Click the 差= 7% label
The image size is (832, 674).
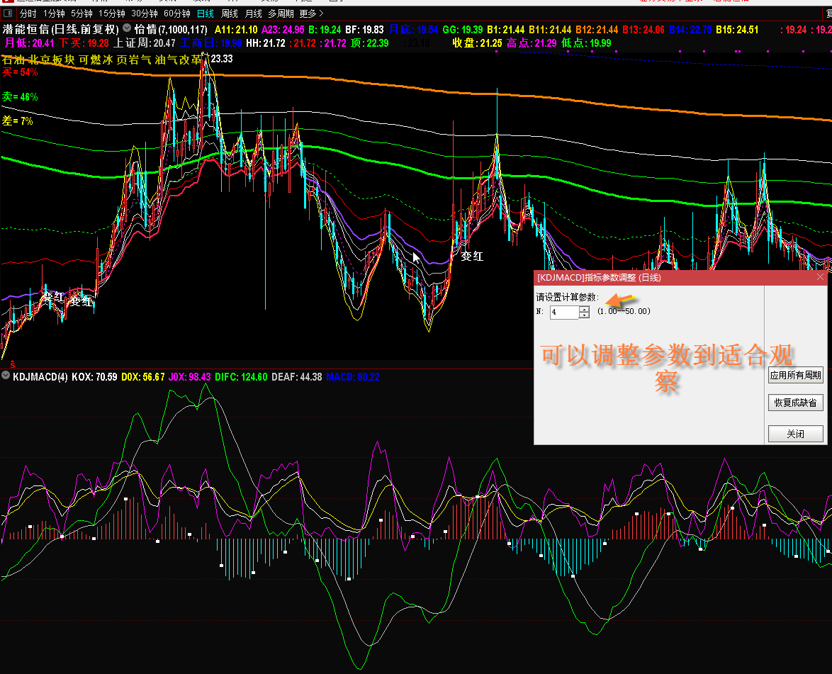click(x=18, y=121)
